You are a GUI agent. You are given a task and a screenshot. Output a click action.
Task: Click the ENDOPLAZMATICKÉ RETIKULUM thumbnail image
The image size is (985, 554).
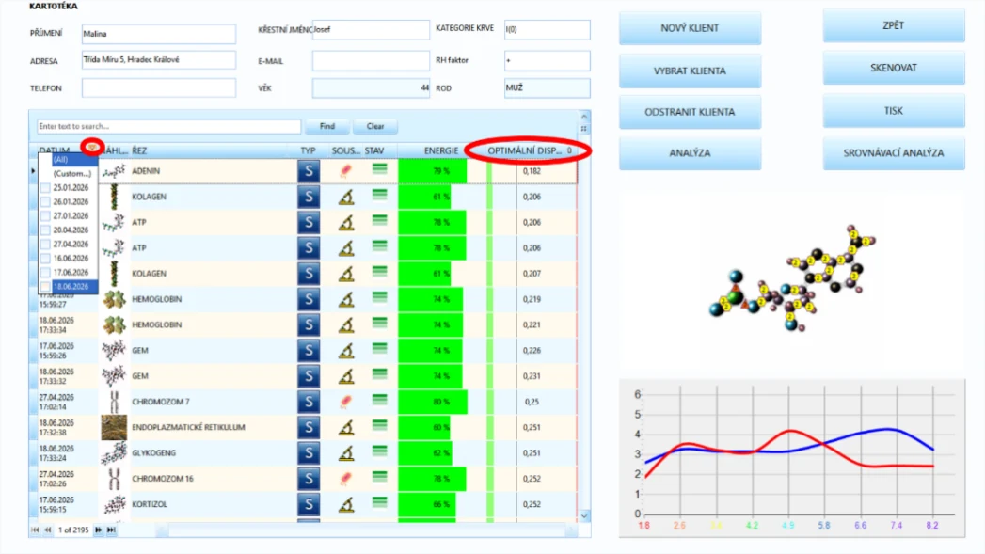pos(114,427)
